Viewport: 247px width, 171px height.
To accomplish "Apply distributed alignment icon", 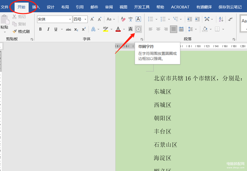I will click(x=181, y=29).
